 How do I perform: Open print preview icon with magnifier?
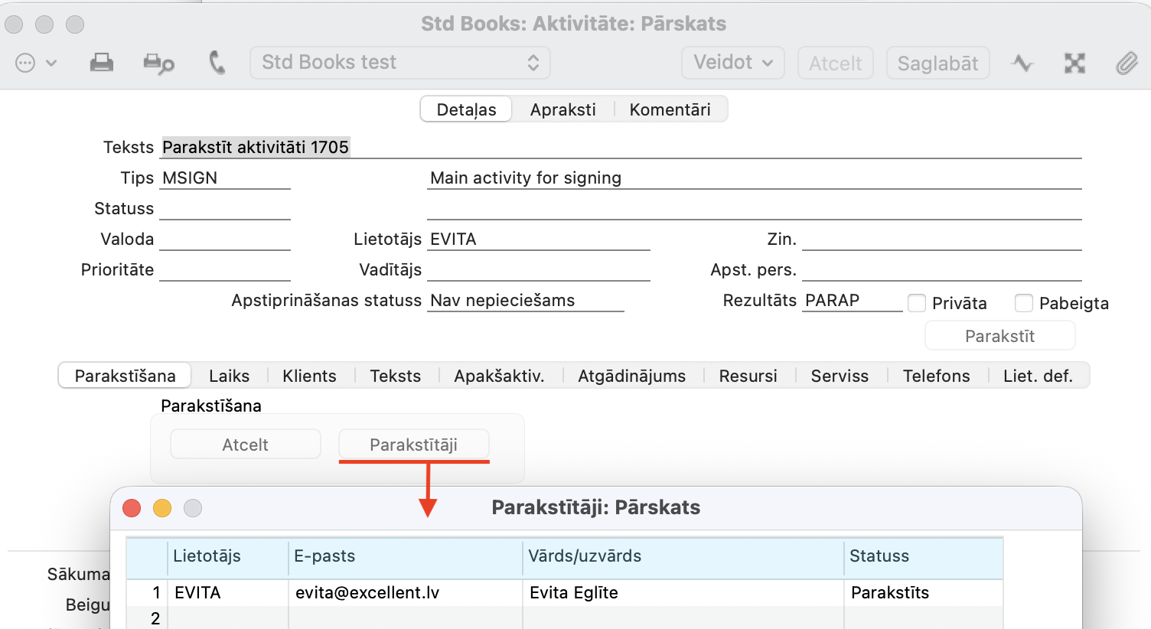tap(158, 64)
